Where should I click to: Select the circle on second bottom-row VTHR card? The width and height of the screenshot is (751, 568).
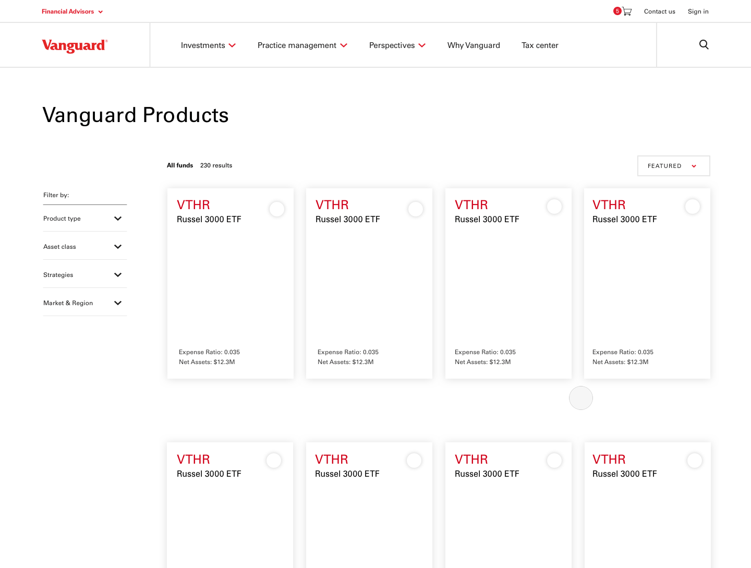(414, 461)
